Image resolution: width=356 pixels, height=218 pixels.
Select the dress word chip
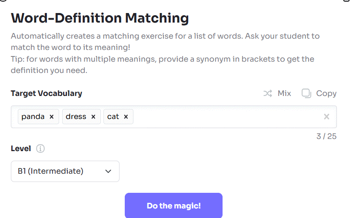click(76, 117)
